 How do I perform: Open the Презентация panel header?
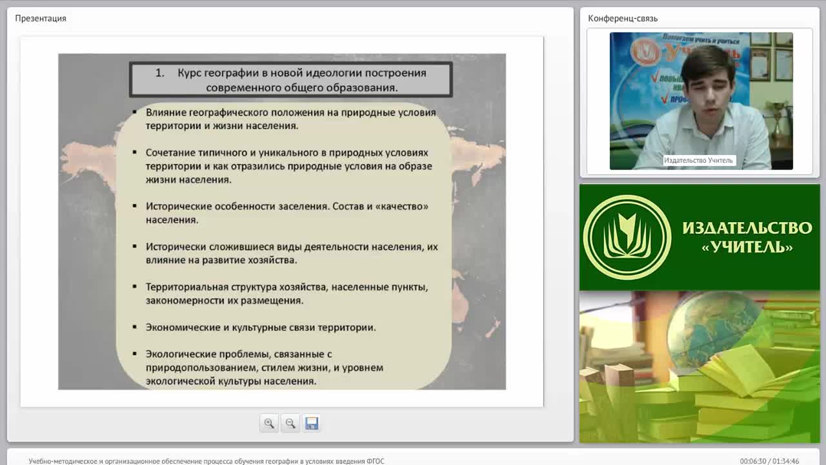[x=41, y=18]
